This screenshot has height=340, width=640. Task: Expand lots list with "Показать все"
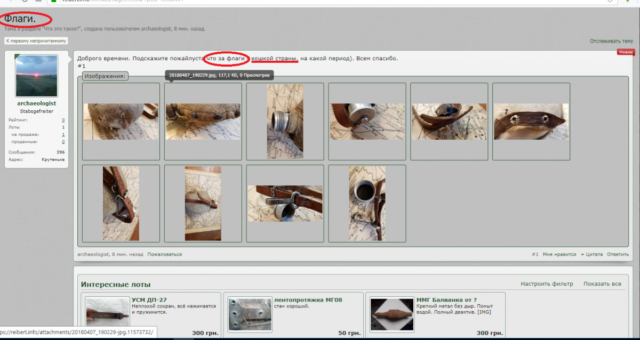(x=602, y=284)
